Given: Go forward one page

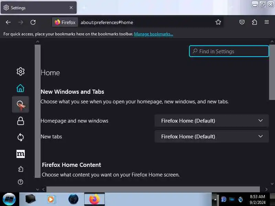Looking at the screenshot, I should (21, 22).
